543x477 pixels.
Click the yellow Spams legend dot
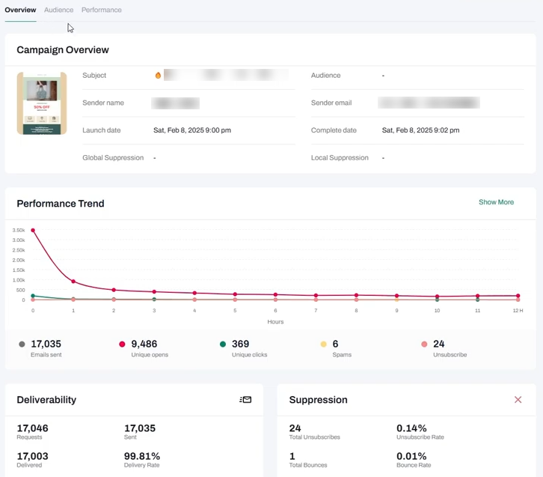[x=324, y=344]
